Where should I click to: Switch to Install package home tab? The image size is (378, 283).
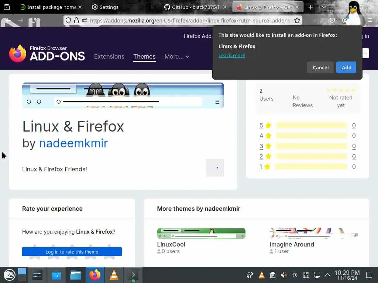[51, 7]
